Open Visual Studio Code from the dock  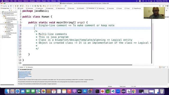(113, 91)
